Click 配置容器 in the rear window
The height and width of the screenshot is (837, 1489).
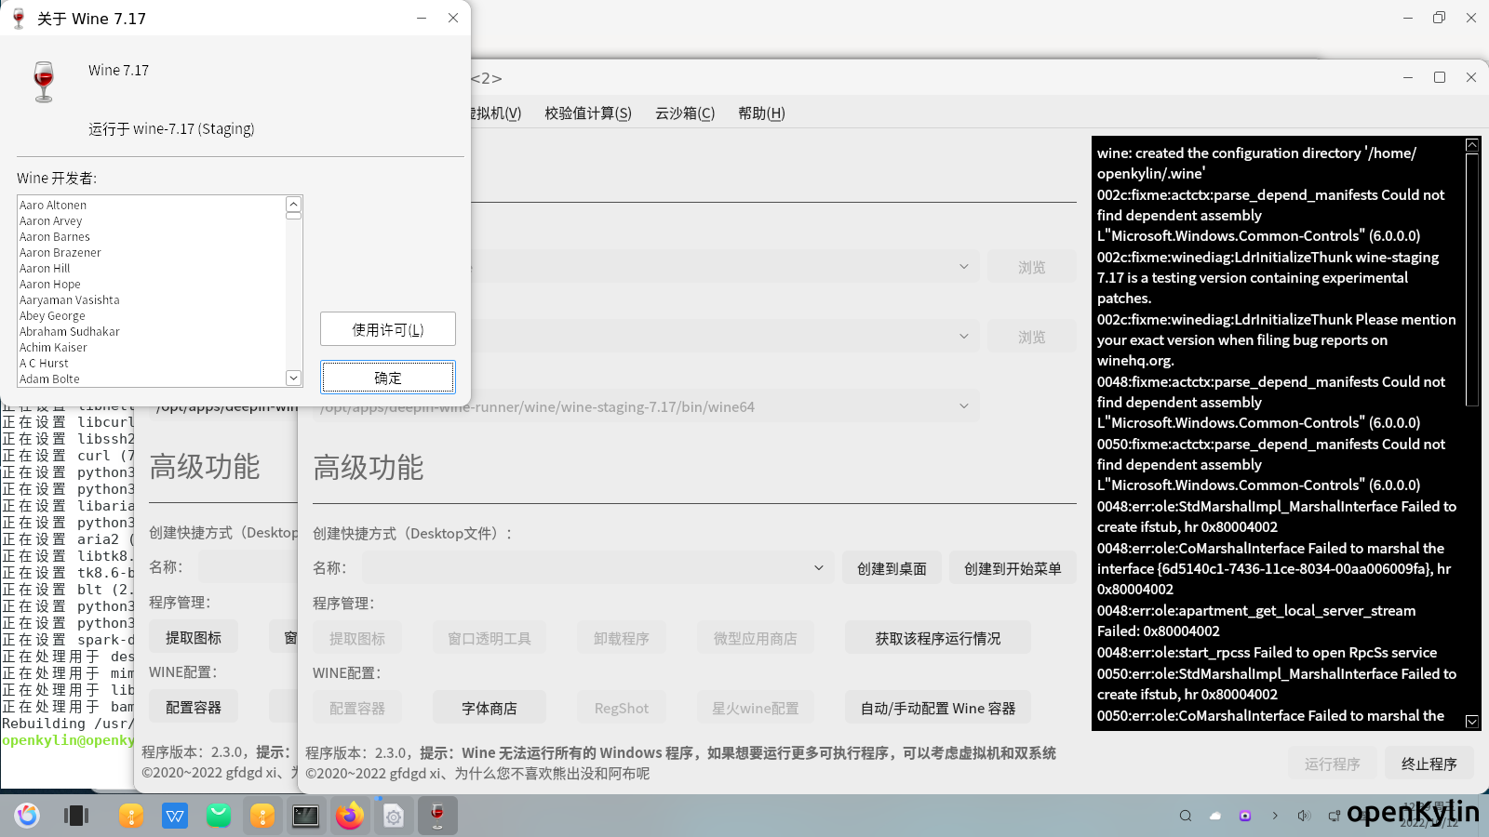(x=194, y=707)
